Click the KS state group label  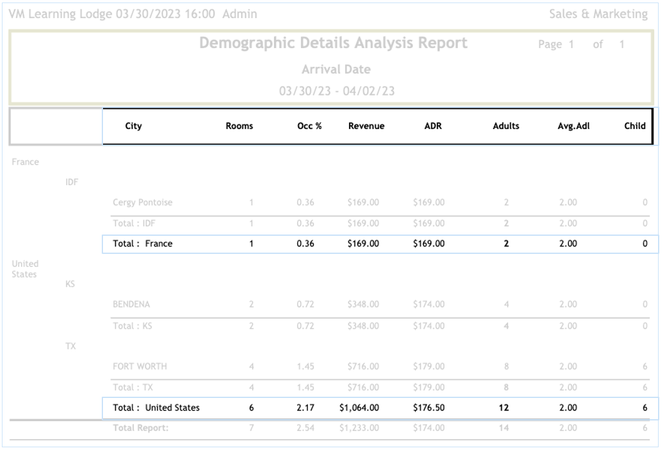point(71,284)
